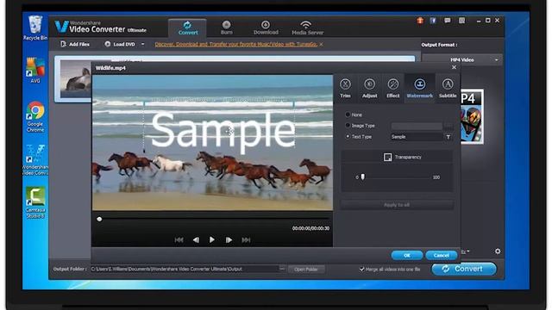Start conversion with the Convert button
The image size is (552, 310).
point(464,269)
